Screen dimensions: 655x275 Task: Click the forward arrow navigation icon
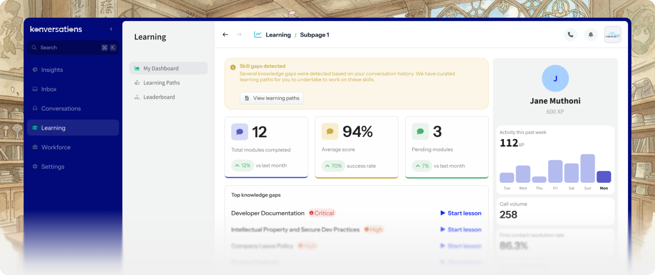pos(239,34)
